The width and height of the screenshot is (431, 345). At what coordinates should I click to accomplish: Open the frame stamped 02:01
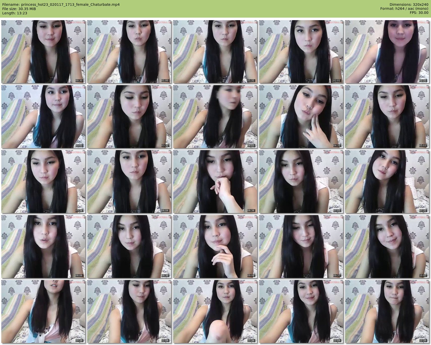[x=301, y=52]
